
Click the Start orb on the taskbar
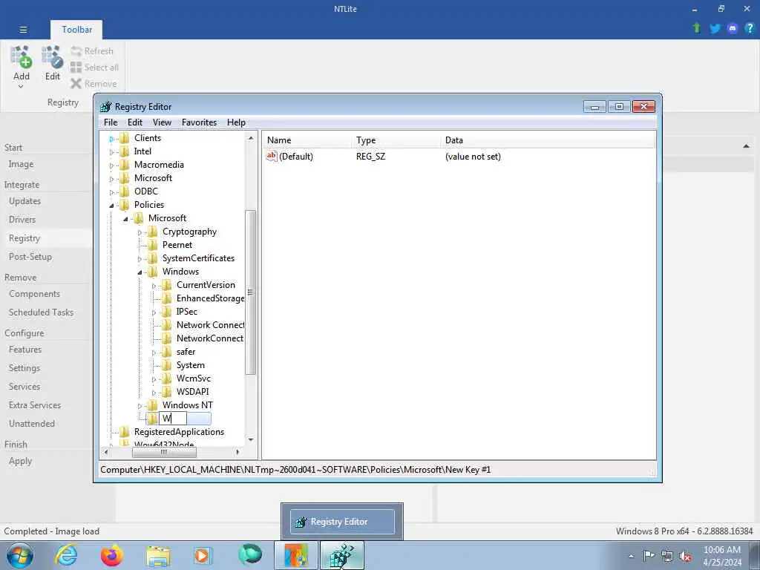point(20,555)
